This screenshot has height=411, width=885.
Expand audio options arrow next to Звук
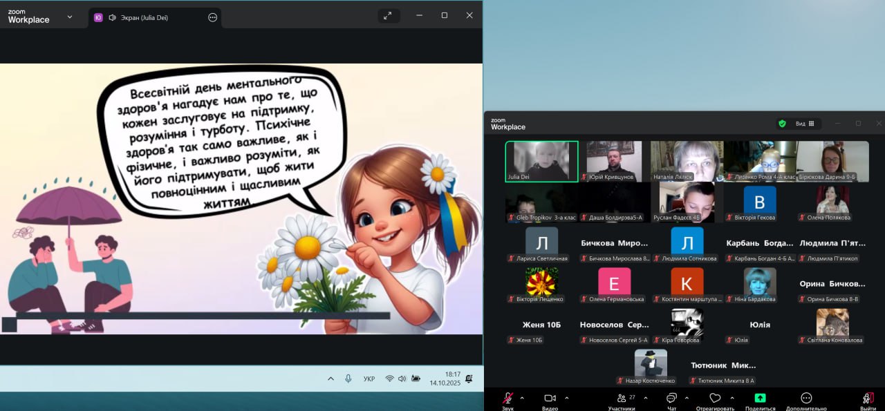[x=522, y=398]
